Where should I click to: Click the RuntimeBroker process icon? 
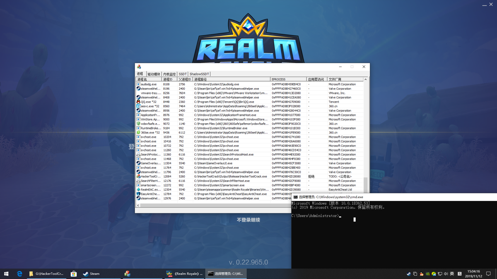tap(138, 128)
